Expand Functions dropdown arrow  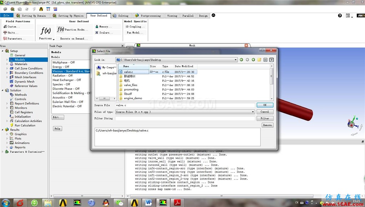(54, 39)
